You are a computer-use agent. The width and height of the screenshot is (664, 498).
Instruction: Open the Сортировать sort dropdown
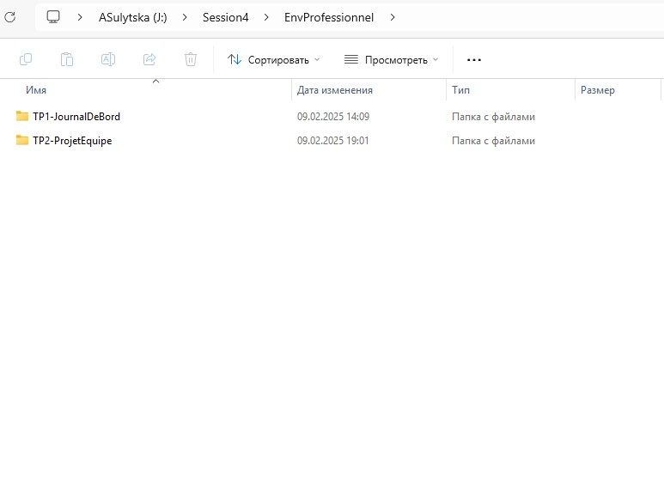(274, 60)
